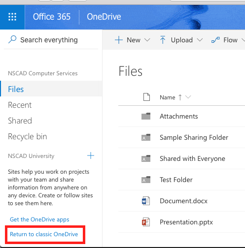Click the search magnifier icon
The image size is (245, 248).
point(12,39)
